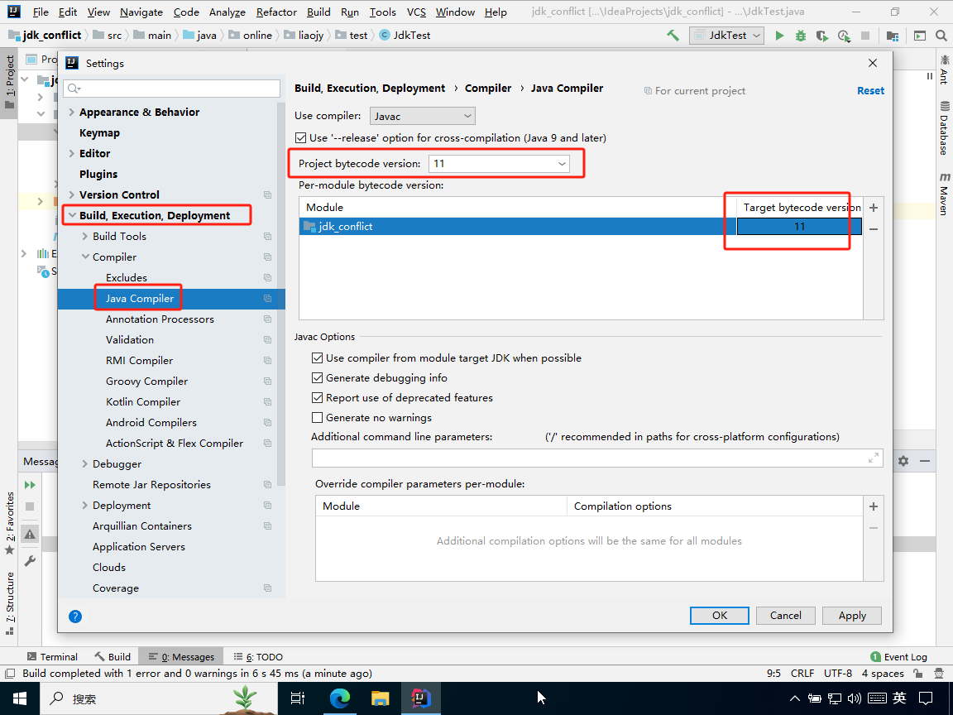The width and height of the screenshot is (953, 715).
Task: Open the Build tool window tab
Action: click(113, 656)
